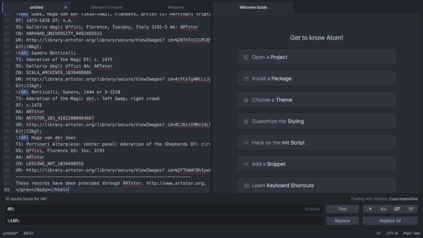Open the Plain Text grammar selector
423x238 pixels.
(x=412, y=233)
